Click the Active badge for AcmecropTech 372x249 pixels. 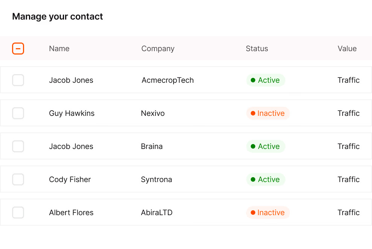265,80
